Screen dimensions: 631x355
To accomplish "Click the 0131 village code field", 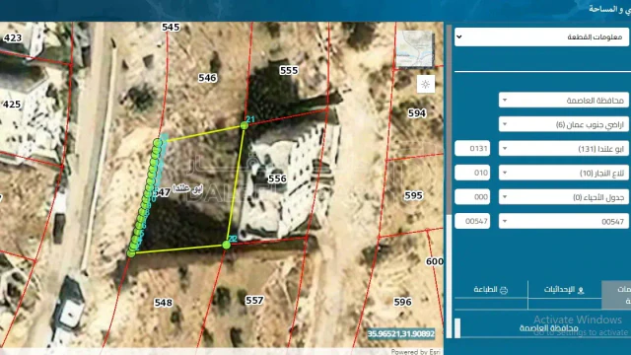I will 472,148.
